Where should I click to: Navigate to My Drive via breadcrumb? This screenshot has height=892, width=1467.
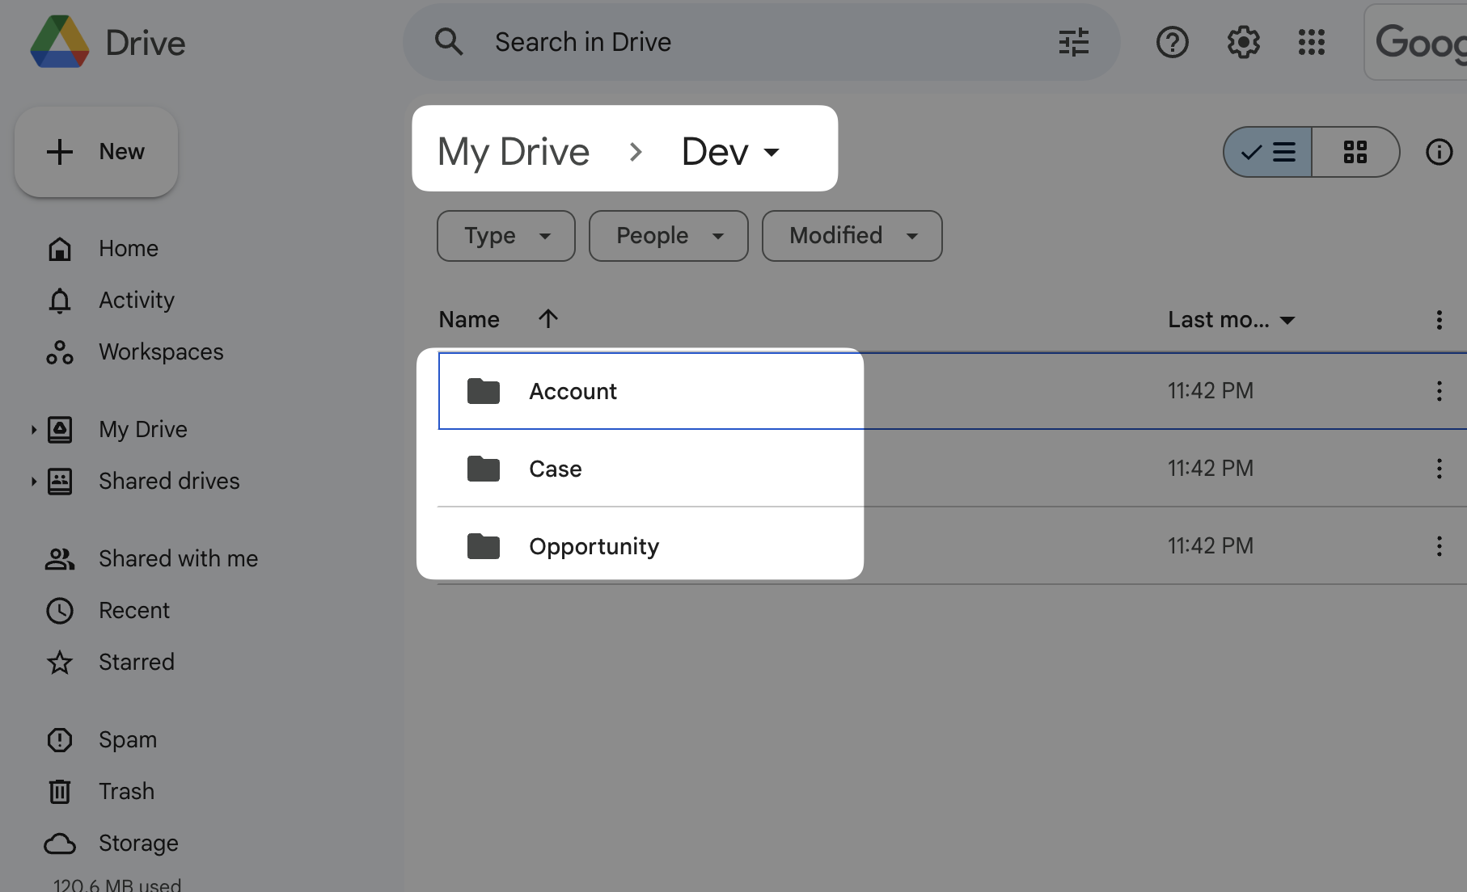(x=514, y=151)
